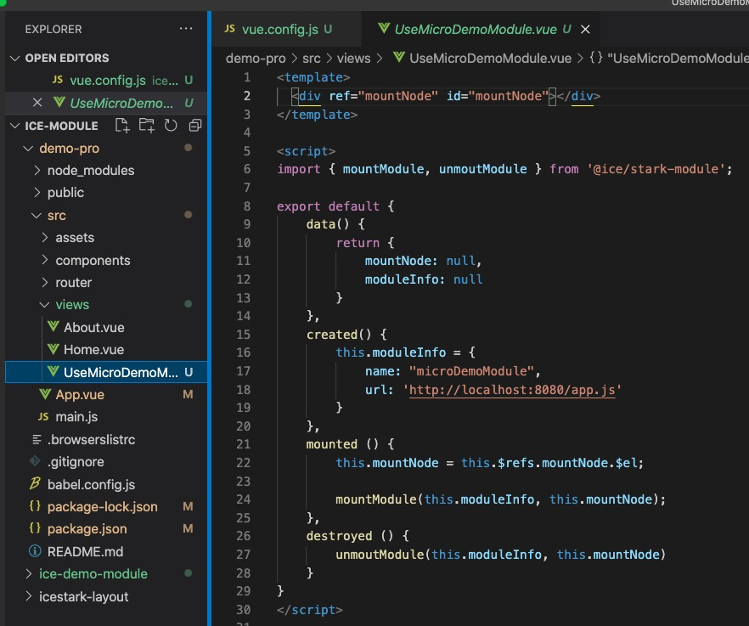The image size is (749, 626).
Task: Click braces icon beside package-lock.json
Action: point(35,506)
